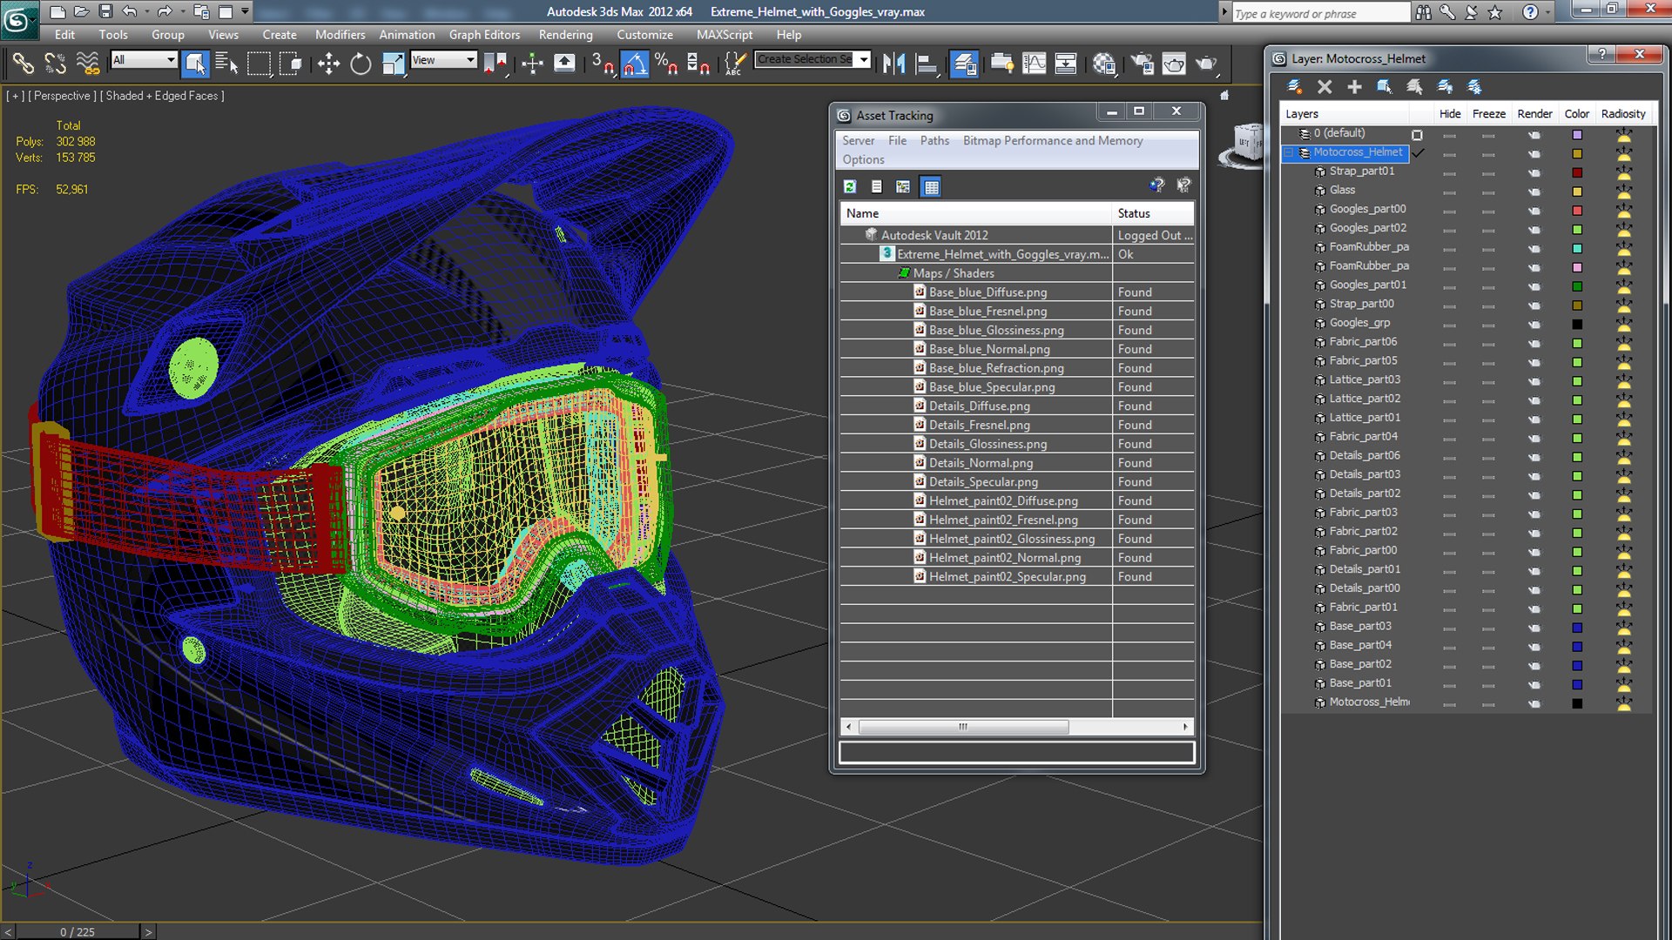
Task: Click Base_part03 blue color swatch
Action: coord(1577,628)
